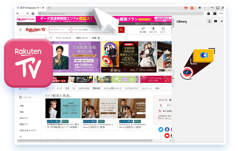Select パ・リーグ in the left sidebar
238x151 pixels.
[x=25, y=97]
